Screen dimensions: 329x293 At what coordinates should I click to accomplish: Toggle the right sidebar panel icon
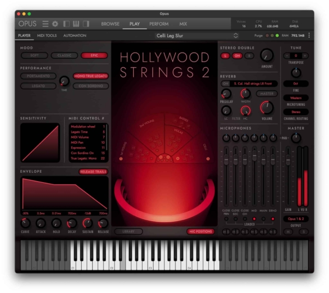[x=86, y=24]
